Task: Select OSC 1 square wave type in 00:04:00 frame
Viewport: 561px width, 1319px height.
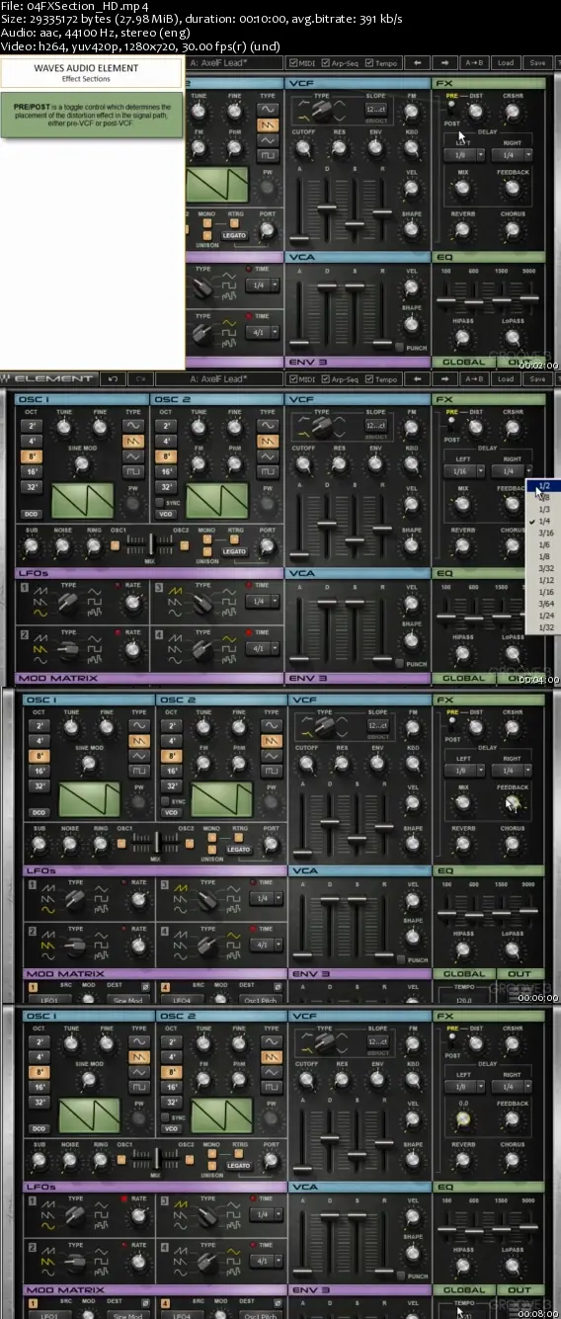Action: pos(132,472)
